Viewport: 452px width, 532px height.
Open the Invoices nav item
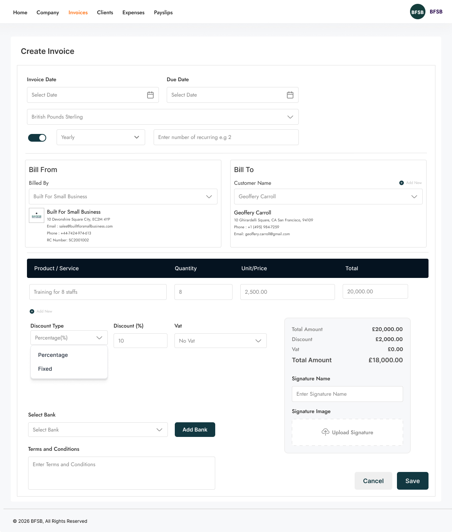78,12
